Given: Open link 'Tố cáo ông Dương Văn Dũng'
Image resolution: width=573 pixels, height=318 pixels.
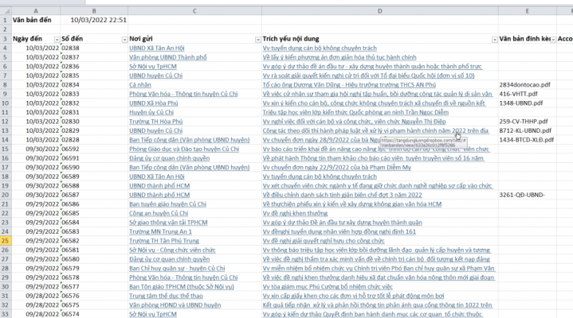Looking at the screenshot, I should point(349,84).
